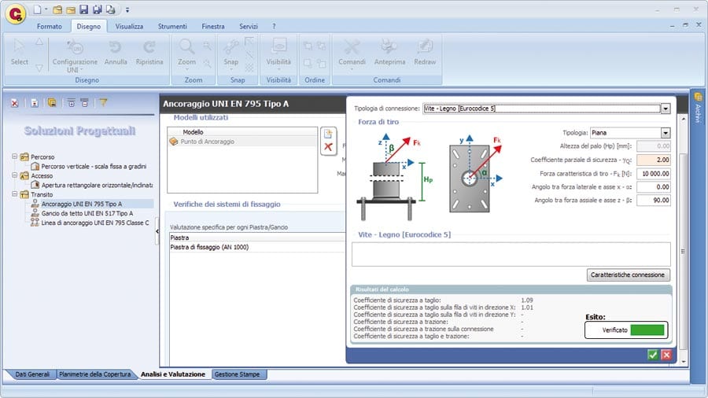Edit the angle β field showing 90.00
Screen dimensions: 708x398
pos(654,200)
